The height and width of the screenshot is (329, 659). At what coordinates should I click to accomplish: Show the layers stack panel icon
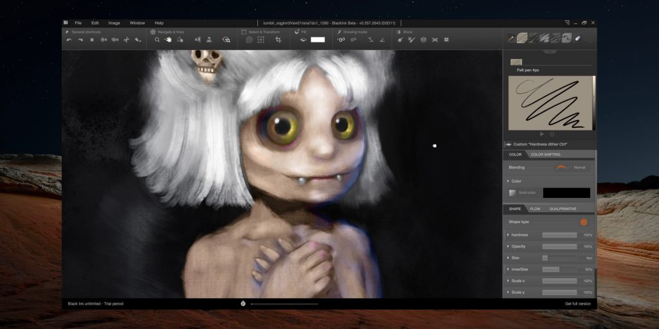coord(423,40)
